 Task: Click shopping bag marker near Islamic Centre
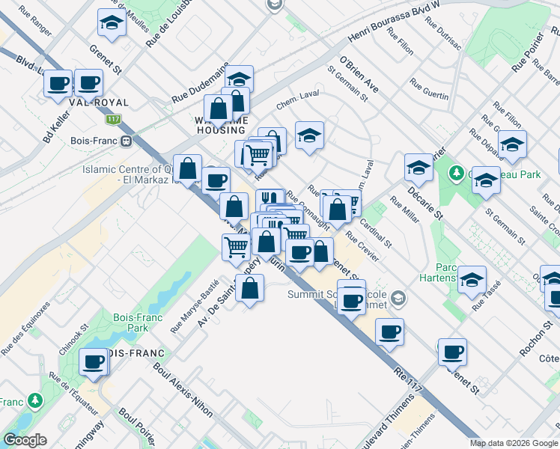pos(187,170)
